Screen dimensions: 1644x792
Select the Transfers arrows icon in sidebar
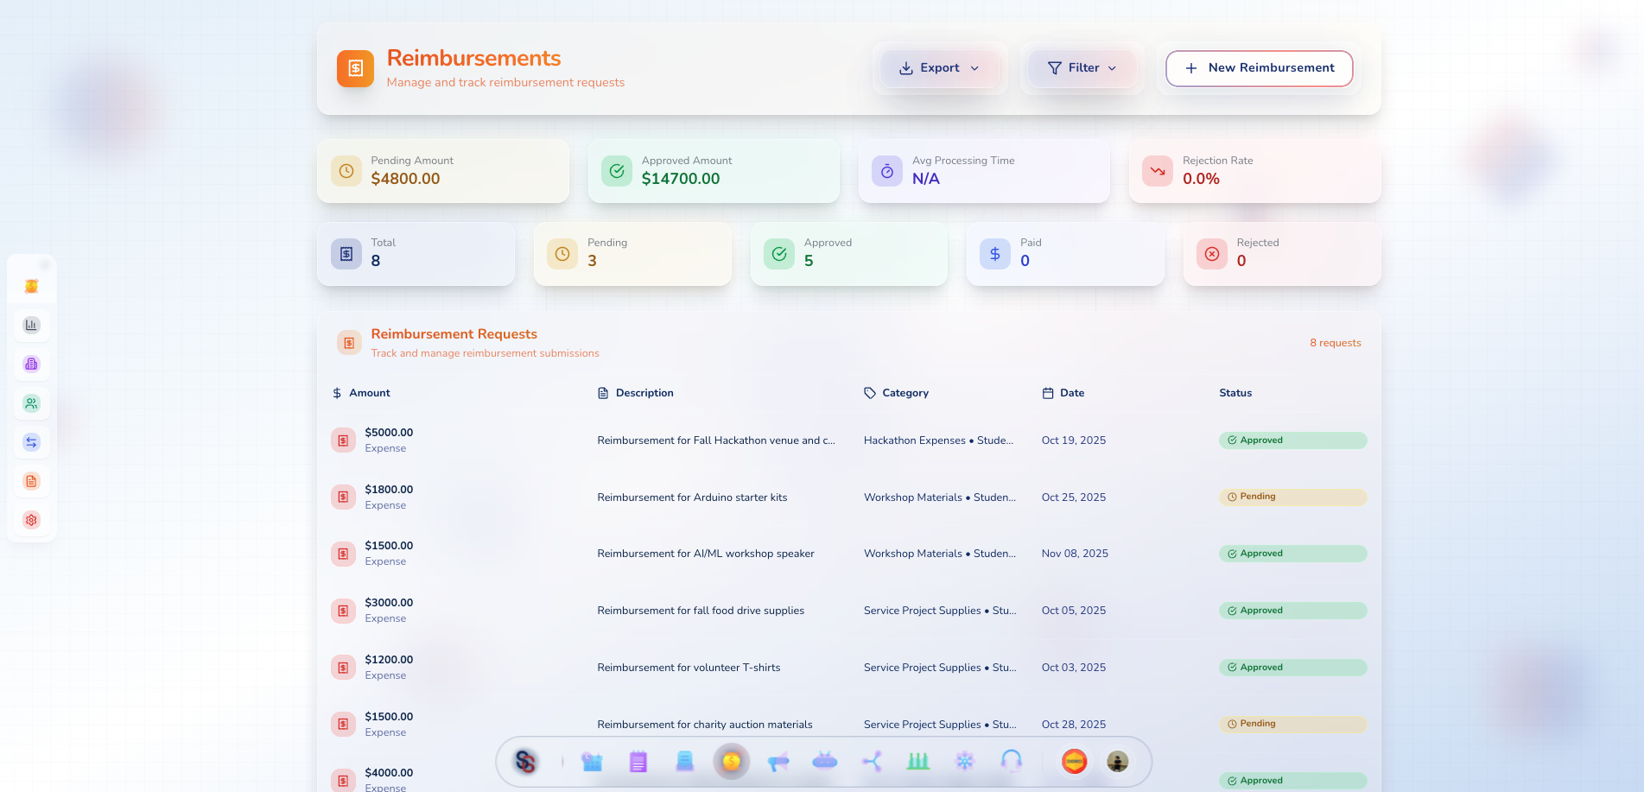[32, 441]
